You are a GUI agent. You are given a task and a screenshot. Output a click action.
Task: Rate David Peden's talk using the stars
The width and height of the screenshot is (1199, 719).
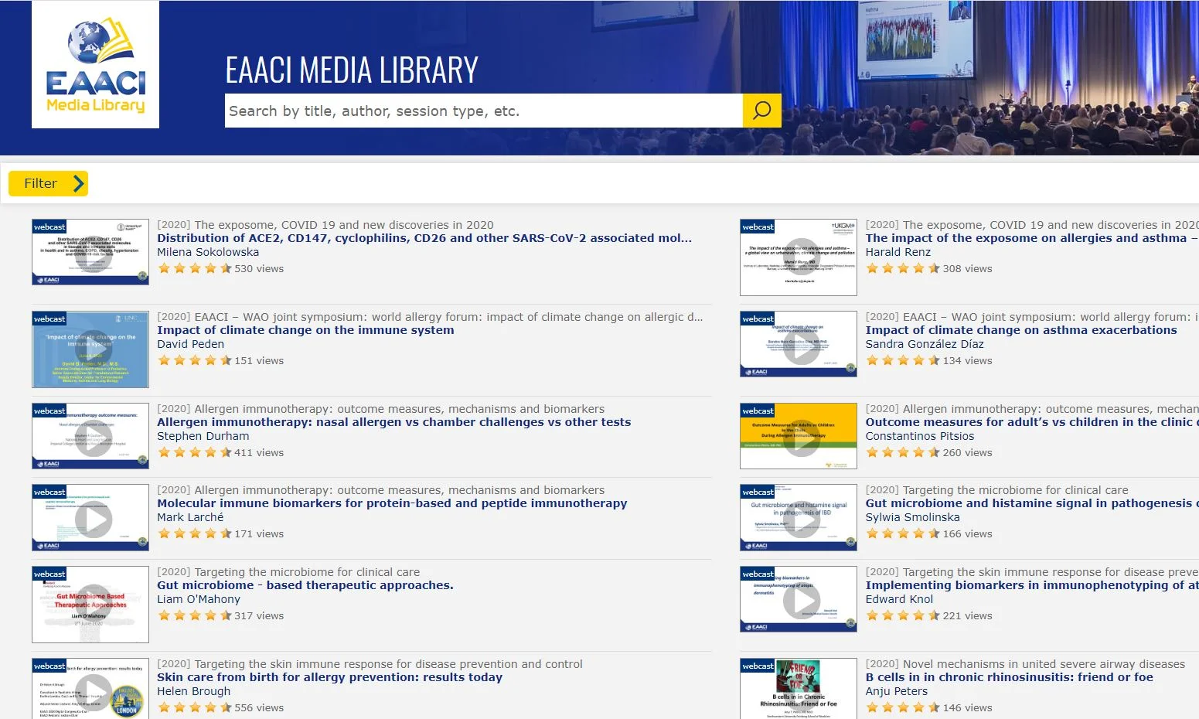point(195,360)
